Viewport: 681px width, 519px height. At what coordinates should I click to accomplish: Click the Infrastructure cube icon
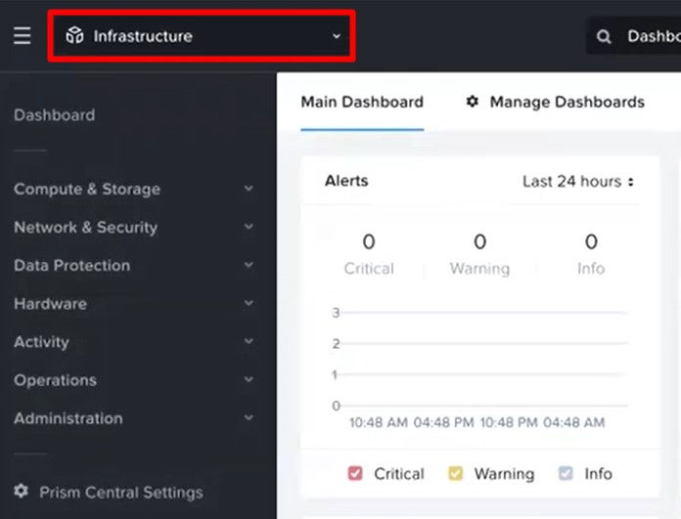(74, 36)
